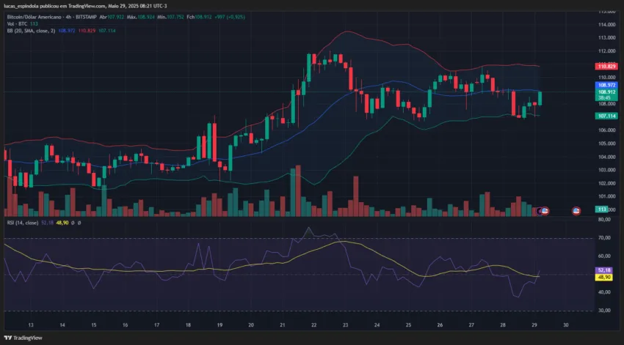This screenshot has width=624, height=345.
Task: Click the TradingView logo at bottom left
Action: pos(23,338)
